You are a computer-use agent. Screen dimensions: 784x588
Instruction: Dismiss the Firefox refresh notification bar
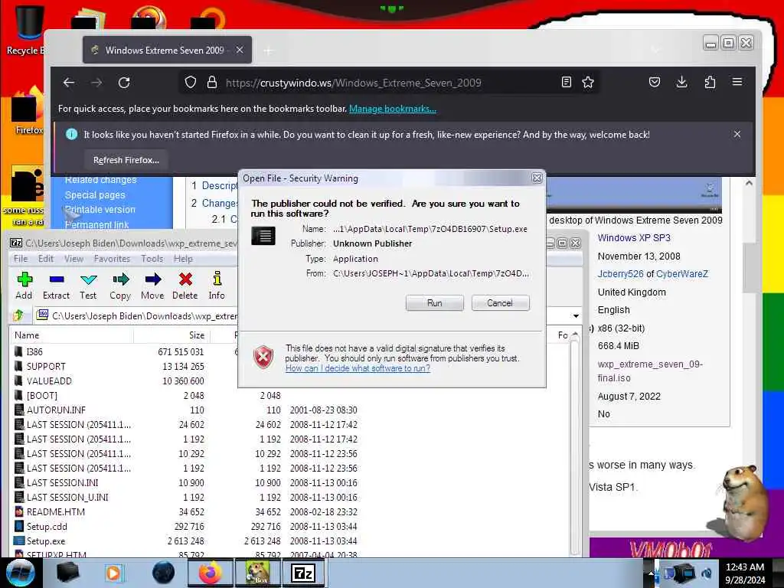click(737, 134)
